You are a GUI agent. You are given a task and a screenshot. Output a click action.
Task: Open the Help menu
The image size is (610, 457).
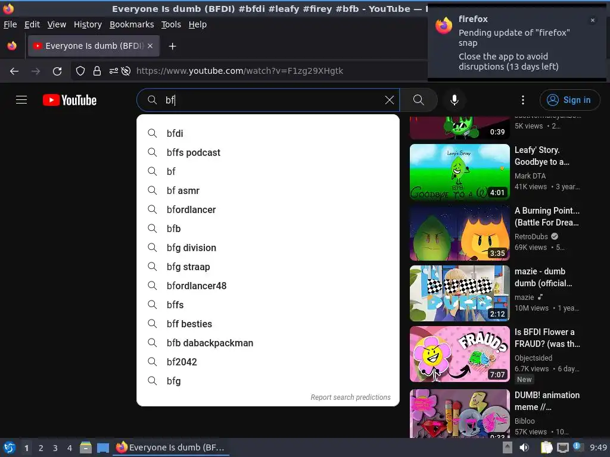[198, 24]
